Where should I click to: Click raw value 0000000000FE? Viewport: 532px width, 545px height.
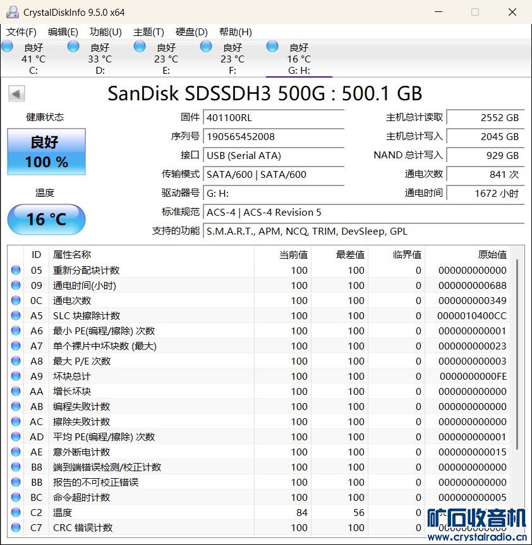click(x=473, y=376)
